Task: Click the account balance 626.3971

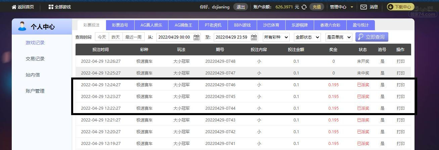Action: point(284,7)
